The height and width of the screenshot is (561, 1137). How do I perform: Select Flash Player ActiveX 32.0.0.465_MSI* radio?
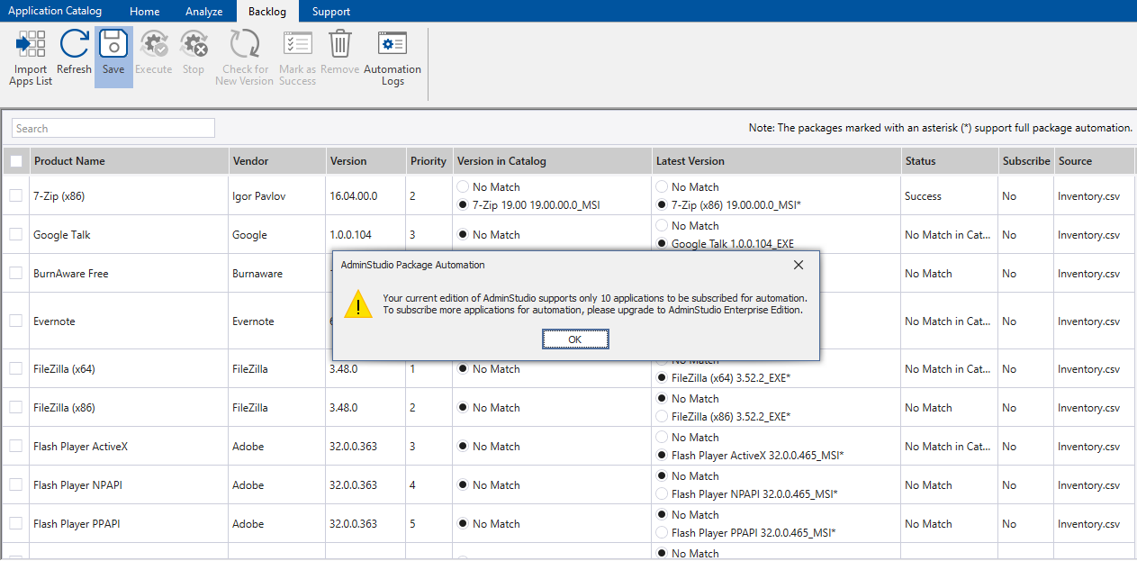tap(663, 455)
